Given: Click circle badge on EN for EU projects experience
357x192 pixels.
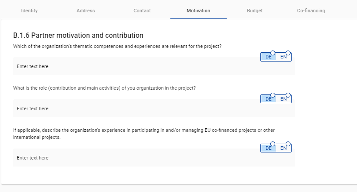Looking at the screenshot, I should (288, 144).
